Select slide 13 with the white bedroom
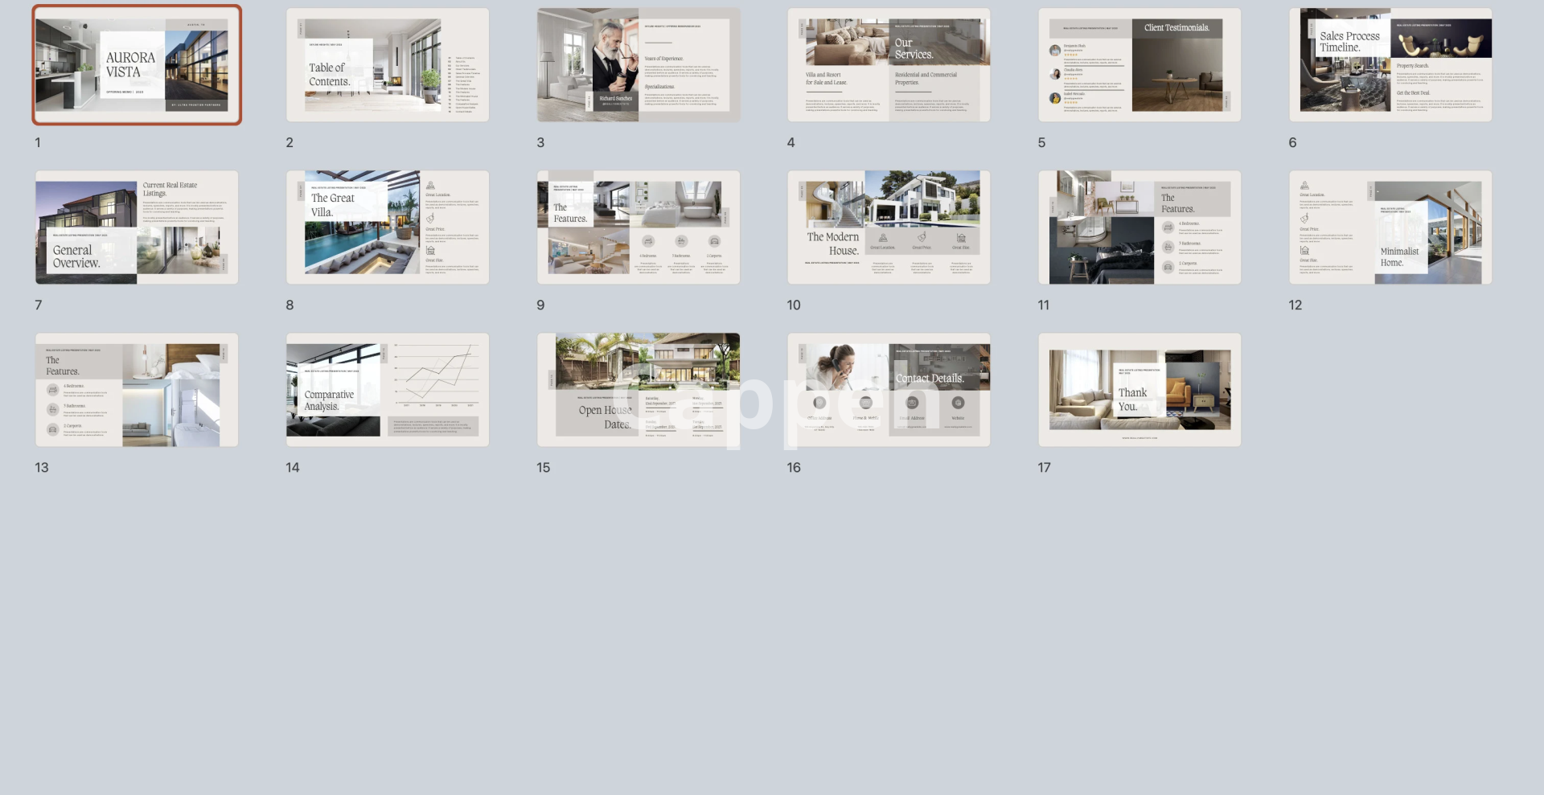 (x=137, y=390)
